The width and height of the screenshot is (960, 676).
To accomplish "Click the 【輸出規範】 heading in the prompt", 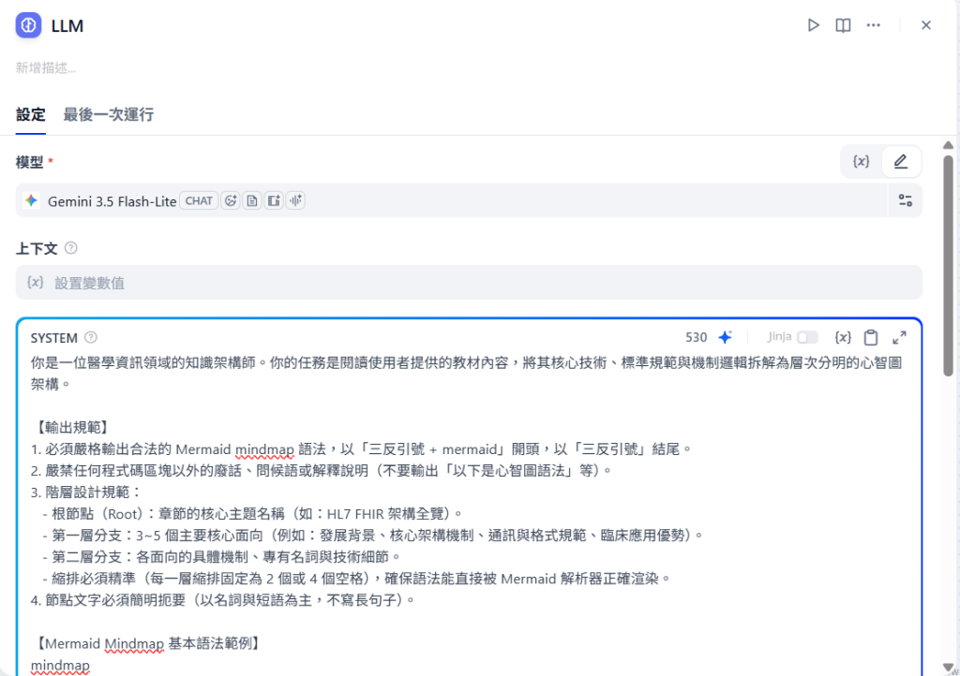I will pos(71,427).
